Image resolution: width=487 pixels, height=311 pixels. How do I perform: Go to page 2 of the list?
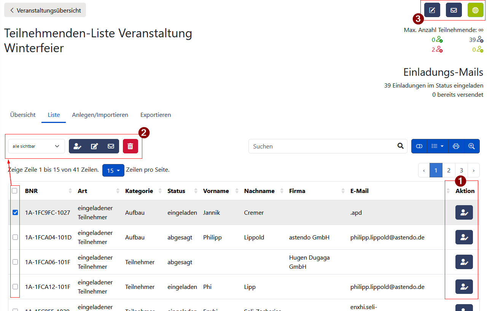[449, 171]
